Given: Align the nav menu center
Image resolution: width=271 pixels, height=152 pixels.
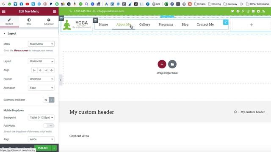Looking at the screenshot, I should pos(40,70).
